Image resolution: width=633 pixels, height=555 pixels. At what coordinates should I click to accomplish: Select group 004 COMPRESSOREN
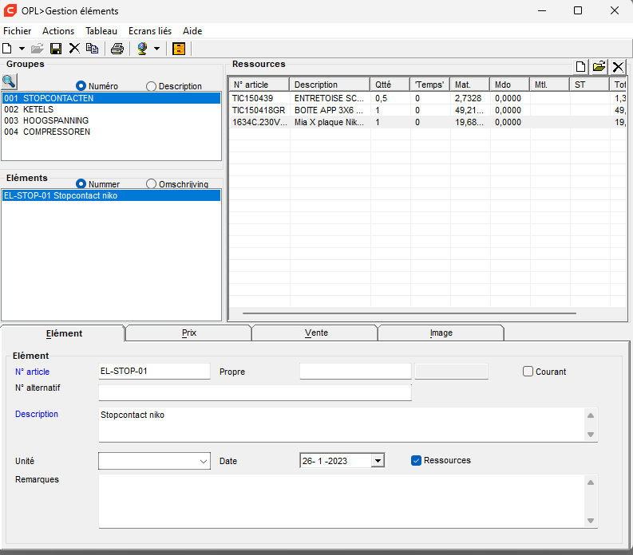(111, 132)
